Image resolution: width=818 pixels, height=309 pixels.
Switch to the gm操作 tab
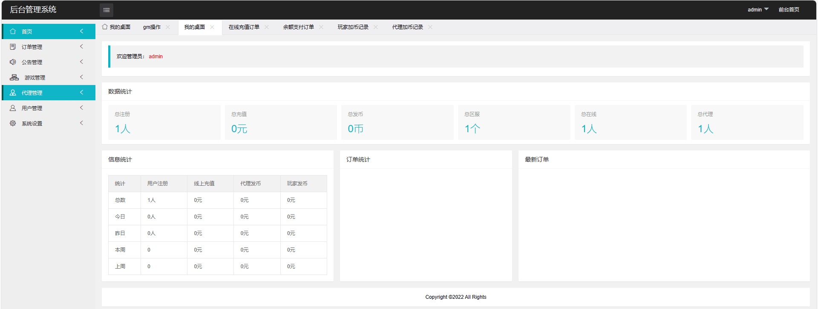(x=152, y=27)
